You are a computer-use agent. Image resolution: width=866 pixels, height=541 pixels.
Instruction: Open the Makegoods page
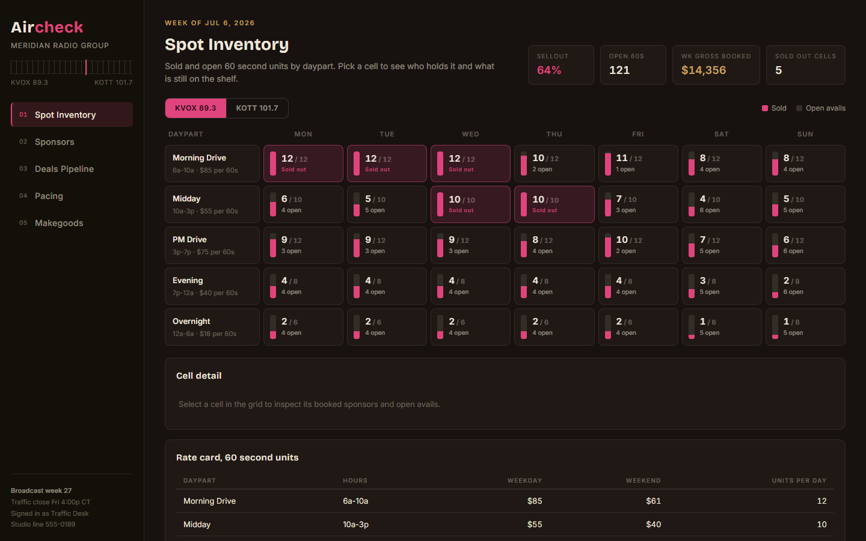[x=72, y=223]
